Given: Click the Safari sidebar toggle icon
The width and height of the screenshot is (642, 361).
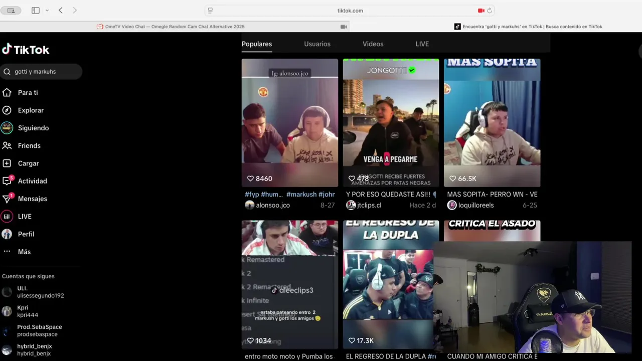Looking at the screenshot, I should (x=36, y=11).
